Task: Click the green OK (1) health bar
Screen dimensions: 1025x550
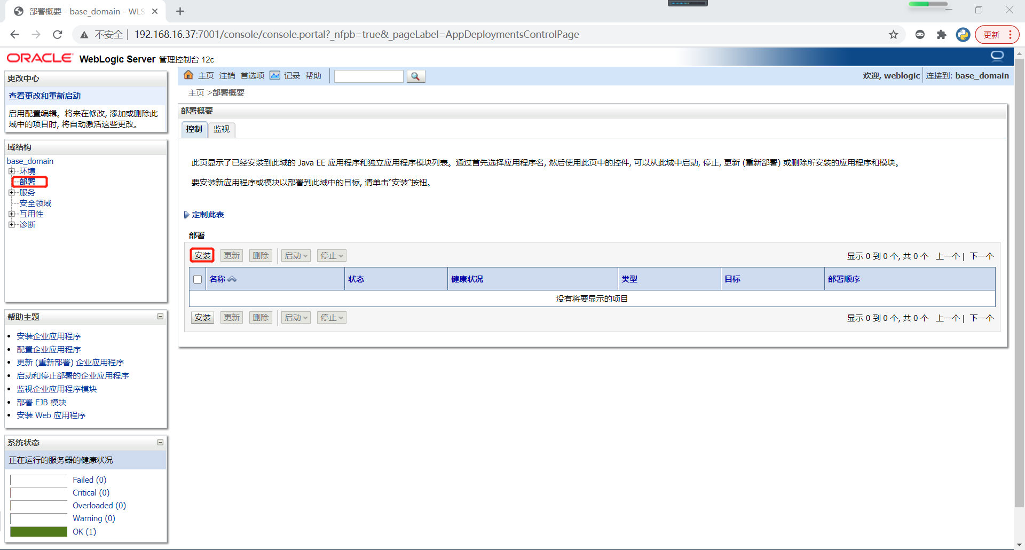Action: click(38, 532)
